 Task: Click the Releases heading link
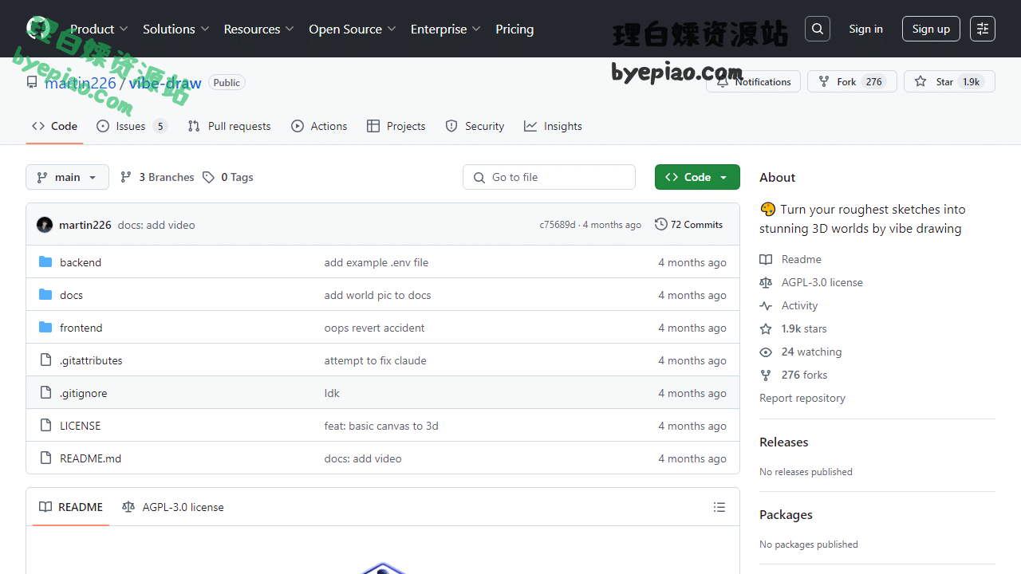(x=784, y=442)
